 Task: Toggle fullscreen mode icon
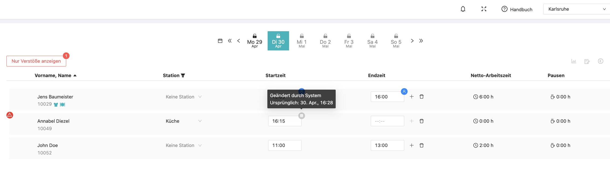click(x=484, y=9)
